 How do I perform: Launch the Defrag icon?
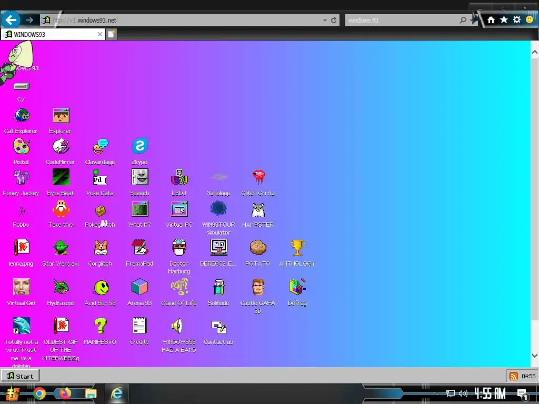coord(297,287)
